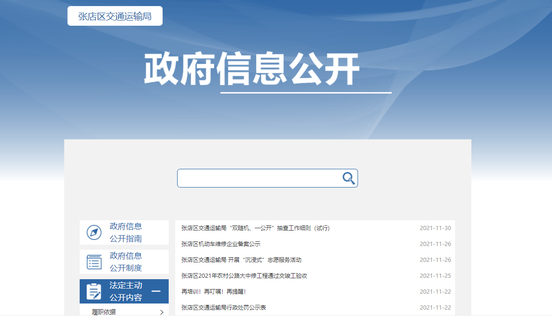The width and height of the screenshot is (552, 318).
Task: Open the “双随机、一公开”抽查工作细则 article
Action: pos(255,228)
